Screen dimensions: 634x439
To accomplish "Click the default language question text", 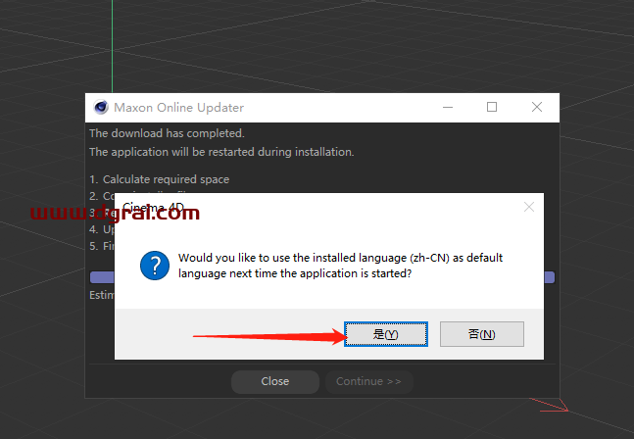I will coord(340,266).
